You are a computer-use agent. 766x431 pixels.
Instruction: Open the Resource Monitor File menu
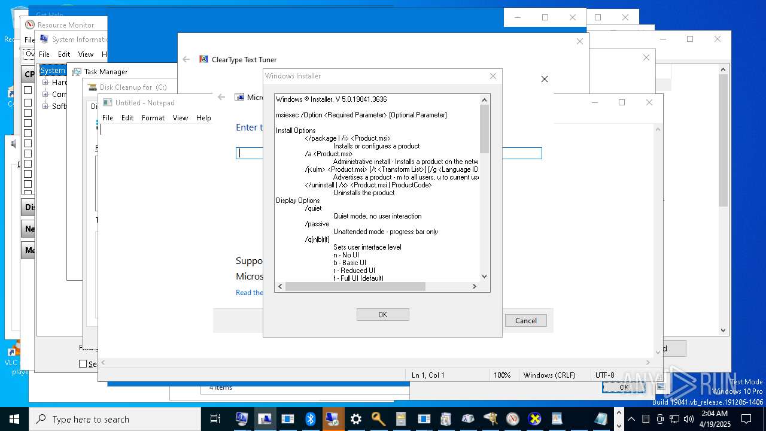pos(29,40)
